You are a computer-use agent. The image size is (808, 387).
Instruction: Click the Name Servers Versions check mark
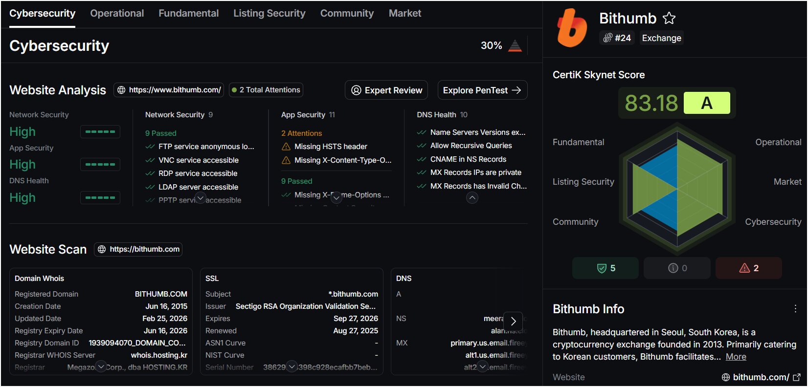pyautogui.click(x=422, y=132)
